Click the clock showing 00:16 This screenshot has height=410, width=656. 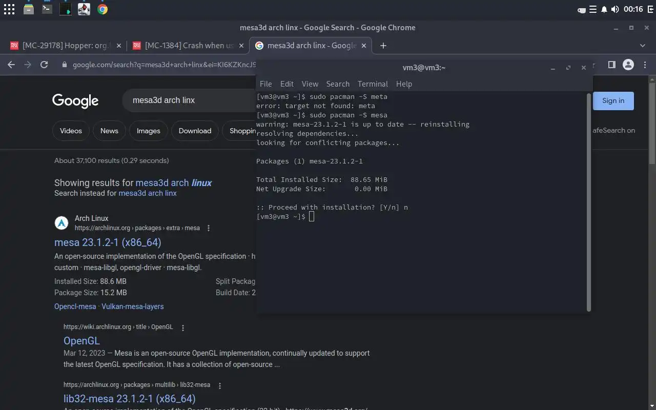tap(633, 9)
